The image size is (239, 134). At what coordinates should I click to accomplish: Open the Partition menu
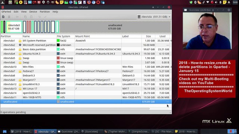point(45,12)
